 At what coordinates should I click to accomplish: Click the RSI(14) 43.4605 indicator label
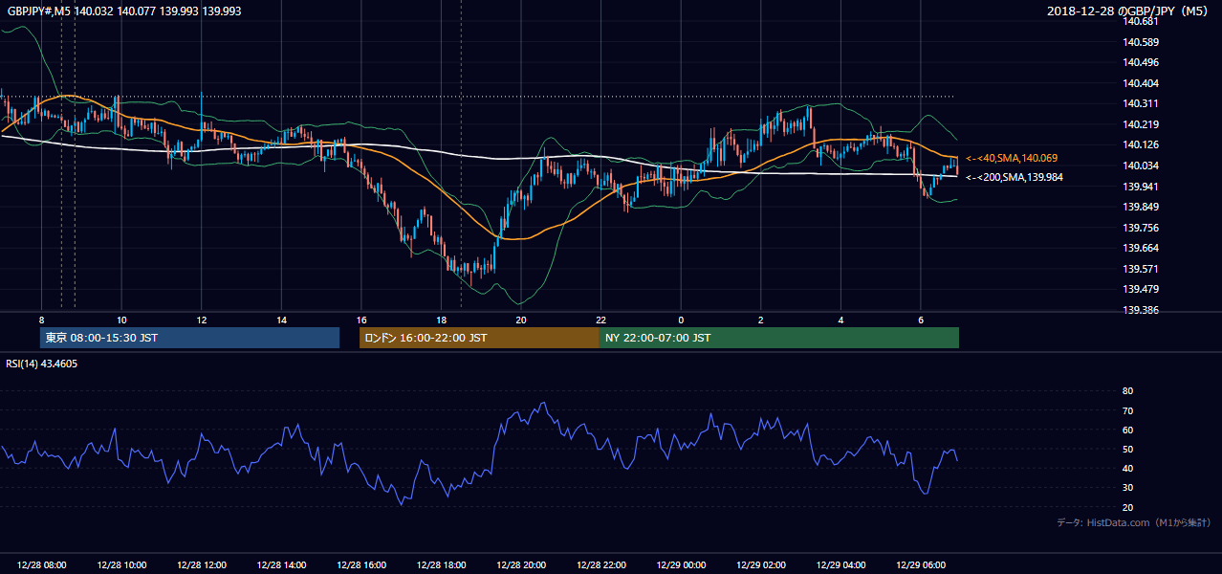point(42,364)
